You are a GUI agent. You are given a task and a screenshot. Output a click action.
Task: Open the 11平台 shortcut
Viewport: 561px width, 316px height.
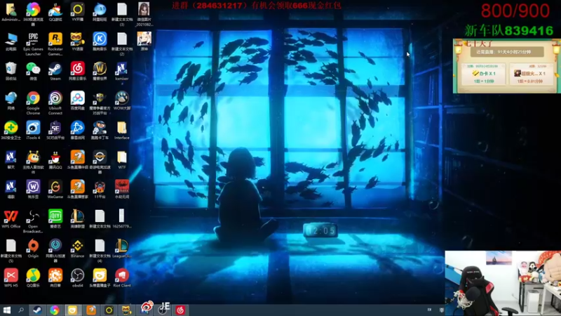(x=100, y=189)
